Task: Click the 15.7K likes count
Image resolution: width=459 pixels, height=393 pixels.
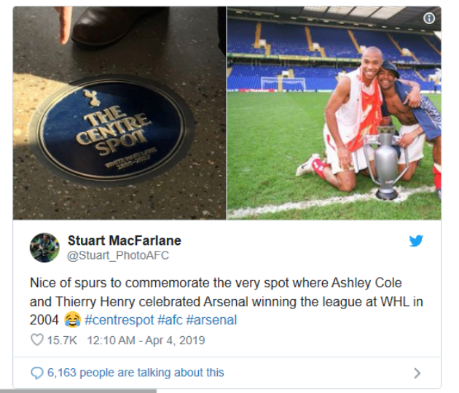Action: pyautogui.click(x=63, y=340)
